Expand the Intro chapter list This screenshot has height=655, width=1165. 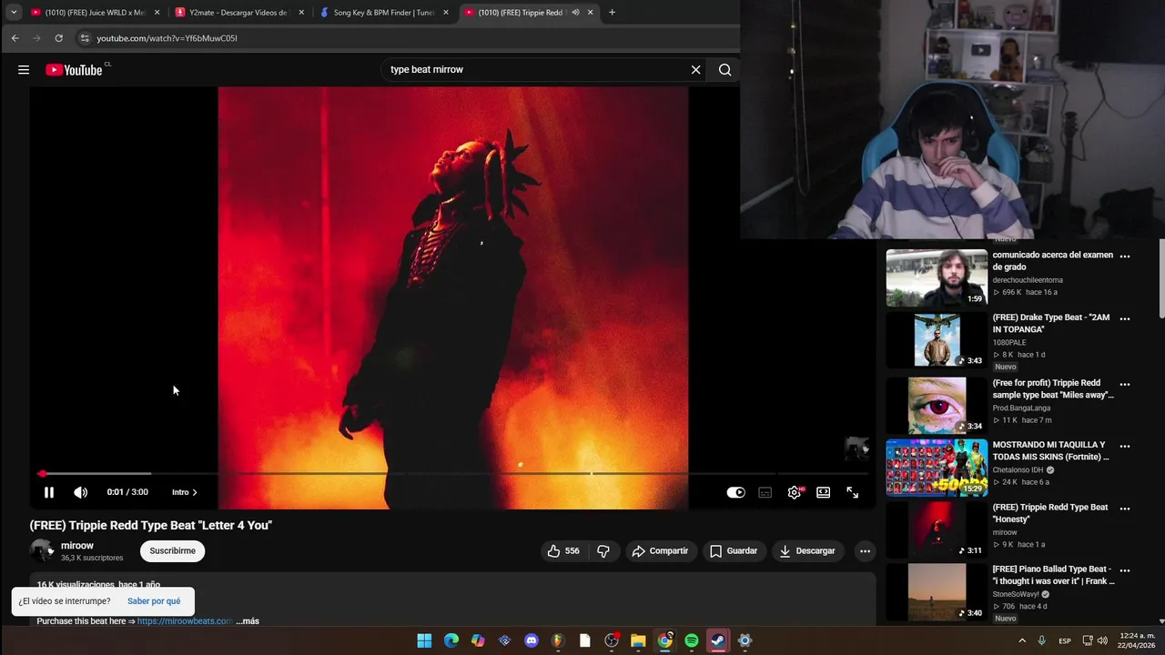coord(184,492)
